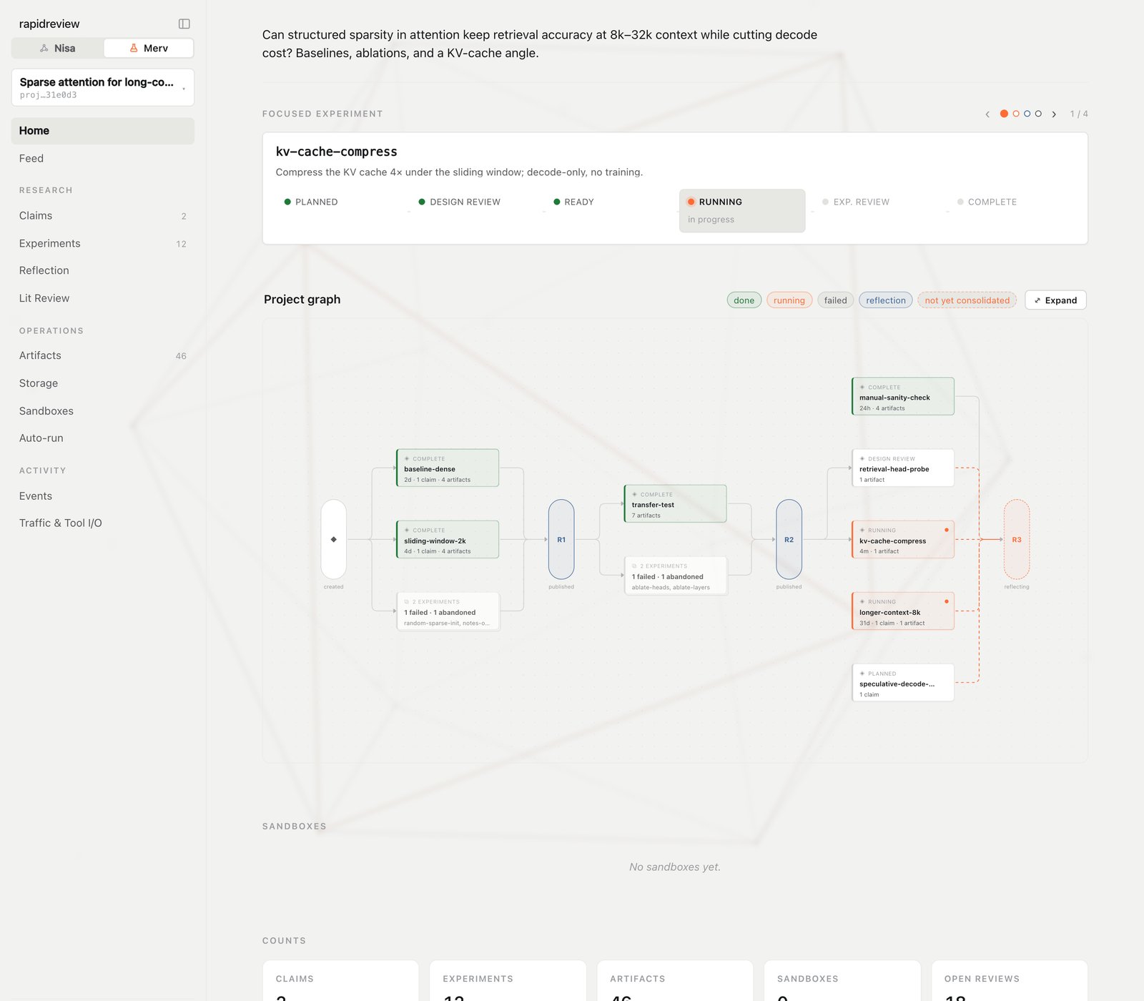Open the CLAIMS count card
This screenshot has width=1144, height=1001.
340,980
